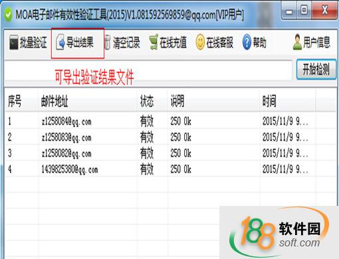This screenshot has width=339, height=259.
Task: Click serial number 1 cell
Action: [x=9, y=122]
